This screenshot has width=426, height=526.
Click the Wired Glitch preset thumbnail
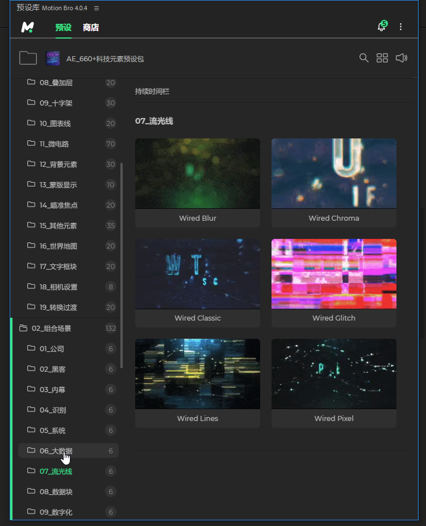pos(333,273)
